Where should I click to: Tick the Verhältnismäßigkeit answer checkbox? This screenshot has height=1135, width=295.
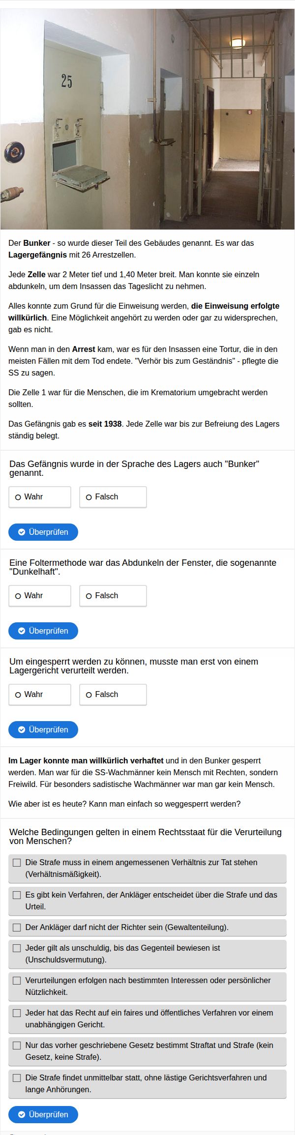(x=17, y=863)
